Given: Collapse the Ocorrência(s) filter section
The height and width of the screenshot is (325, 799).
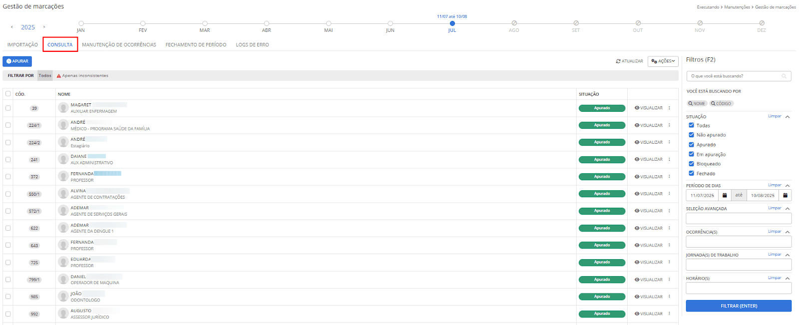Looking at the screenshot, I should click(788, 232).
